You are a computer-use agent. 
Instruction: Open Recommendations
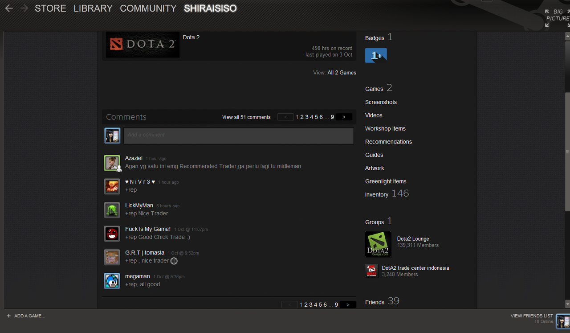(388, 142)
